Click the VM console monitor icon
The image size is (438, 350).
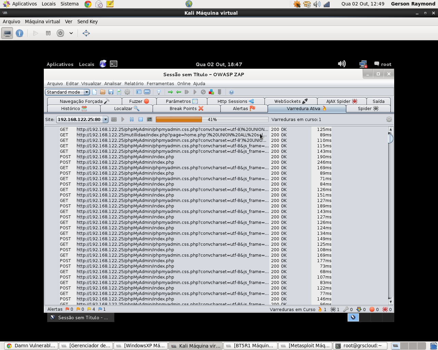tap(8, 33)
